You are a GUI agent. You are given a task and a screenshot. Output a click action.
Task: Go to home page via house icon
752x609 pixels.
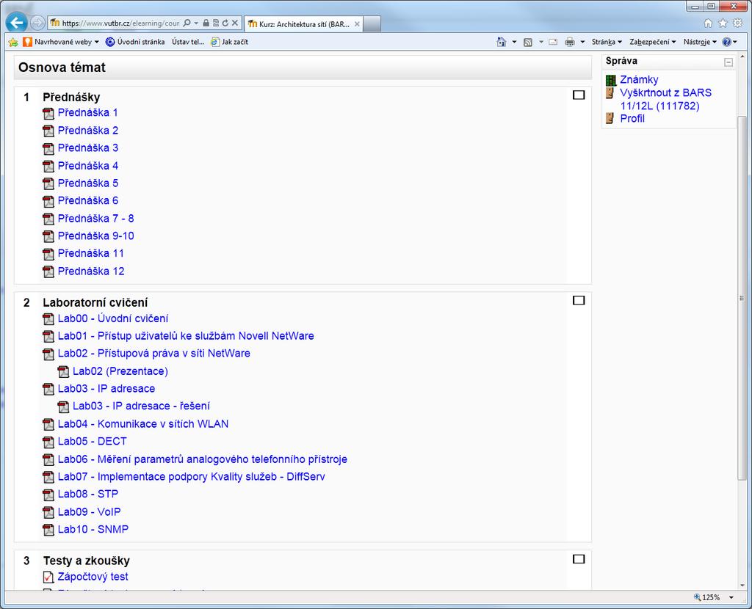point(708,23)
